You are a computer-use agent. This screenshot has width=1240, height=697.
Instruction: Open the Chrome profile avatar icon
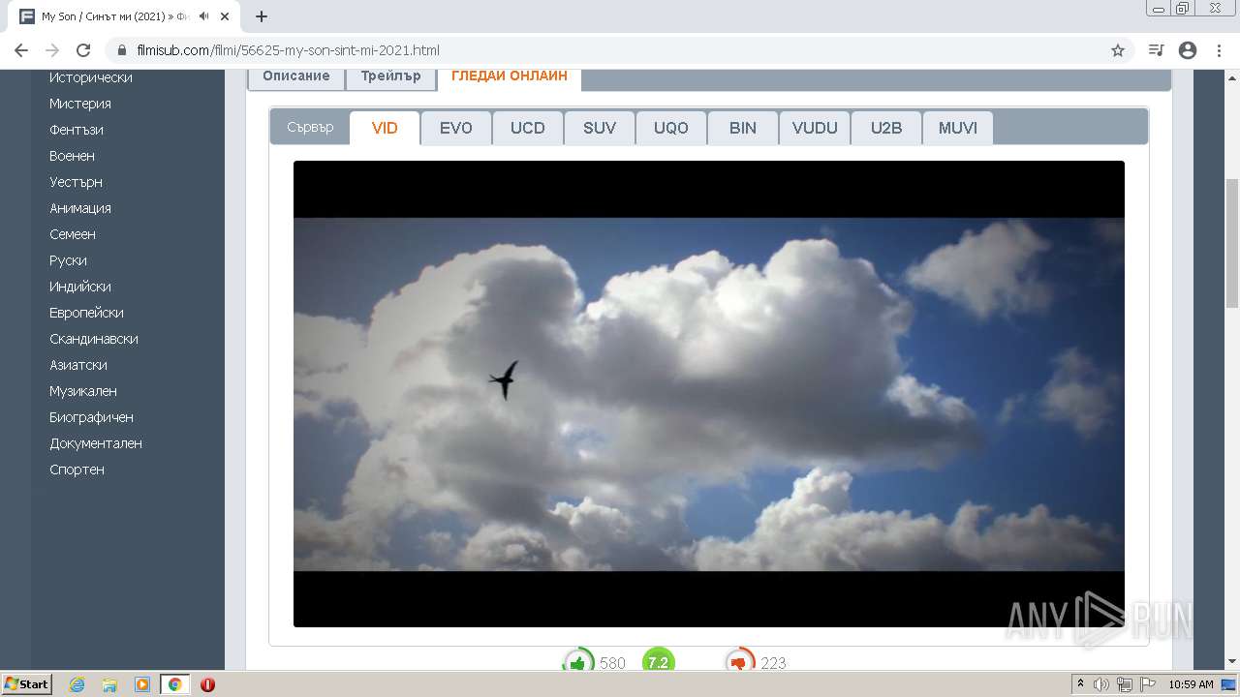tap(1188, 50)
